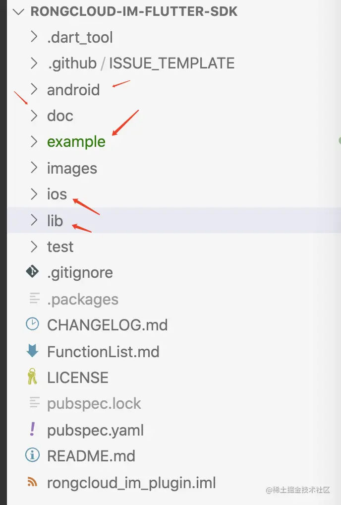Open the .dart_tool folder
Image resolution: width=341 pixels, height=505 pixels.
click(x=80, y=37)
